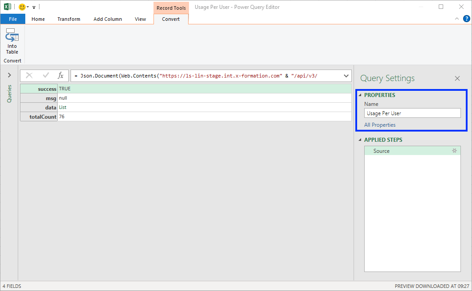Image resolution: width=472 pixels, height=291 pixels.
Task: Click the 4 FIELDS status bar text
Action: (12, 286)
